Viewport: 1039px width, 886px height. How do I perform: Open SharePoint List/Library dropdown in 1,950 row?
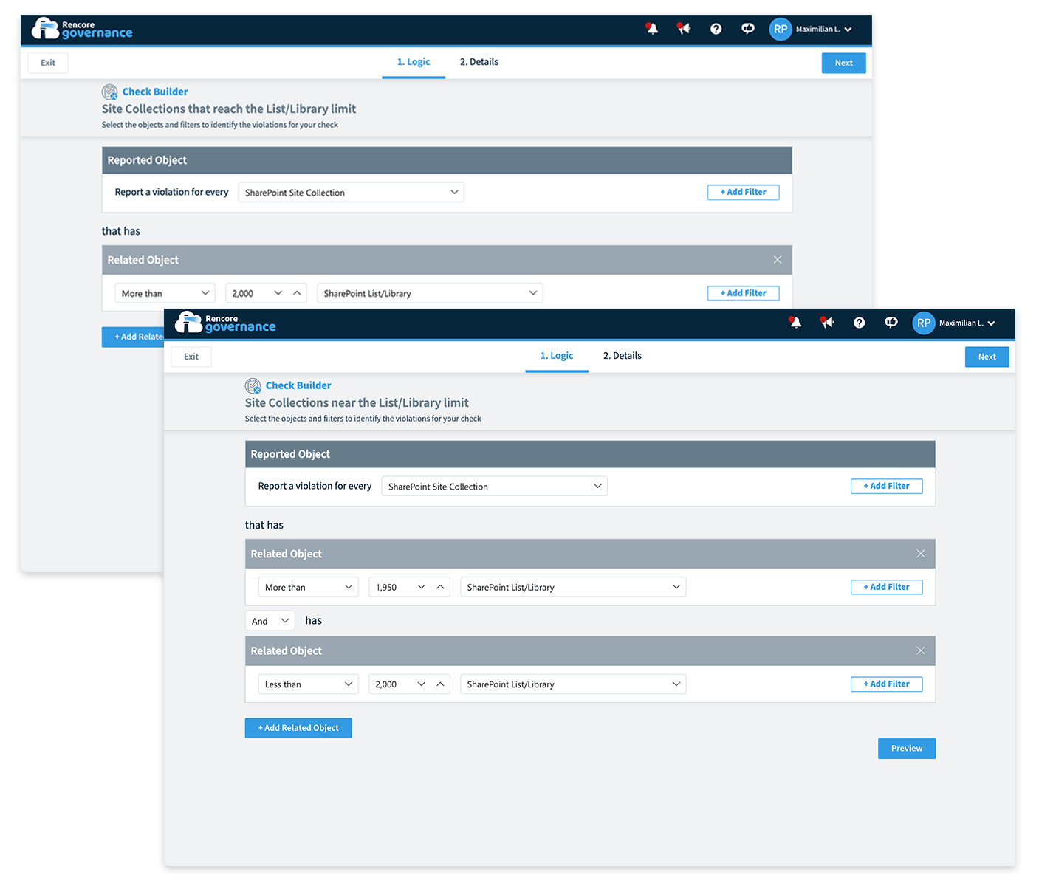click(573, 587)
